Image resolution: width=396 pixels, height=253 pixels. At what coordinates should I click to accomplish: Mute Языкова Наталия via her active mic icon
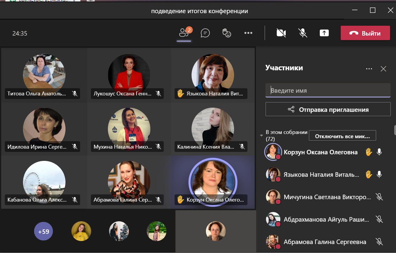(379, 174)
